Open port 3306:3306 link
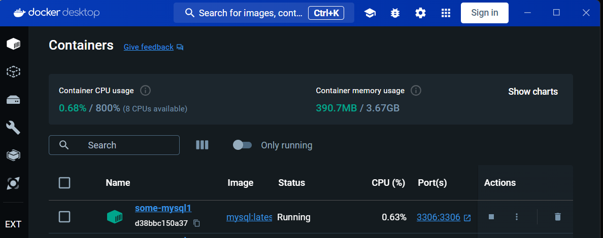Screen dimensions: 603x238 click(x=439, y=217)
